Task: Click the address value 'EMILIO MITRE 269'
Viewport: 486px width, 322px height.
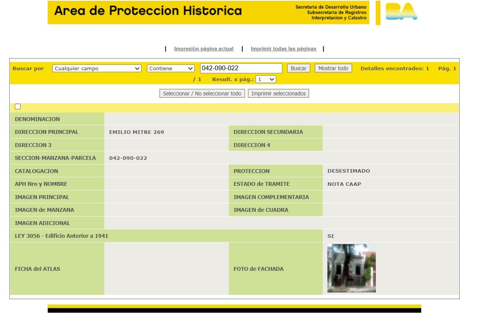Action: pyautogui.click(x=137, y=132)
